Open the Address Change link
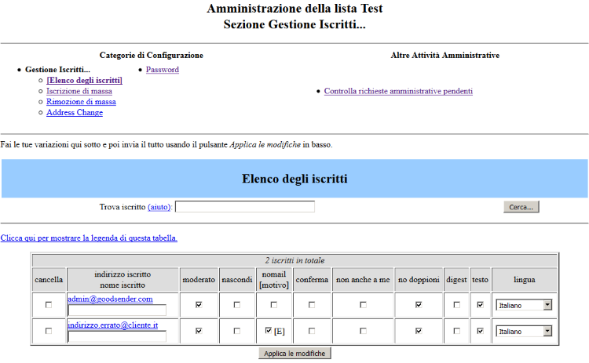Image resolution: width=589 pixels, height=363 pixels. [75, 112]
